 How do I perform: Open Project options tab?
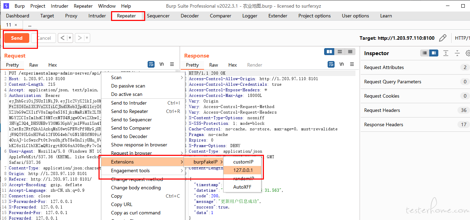pyautogui.click(x=314, y=16)
